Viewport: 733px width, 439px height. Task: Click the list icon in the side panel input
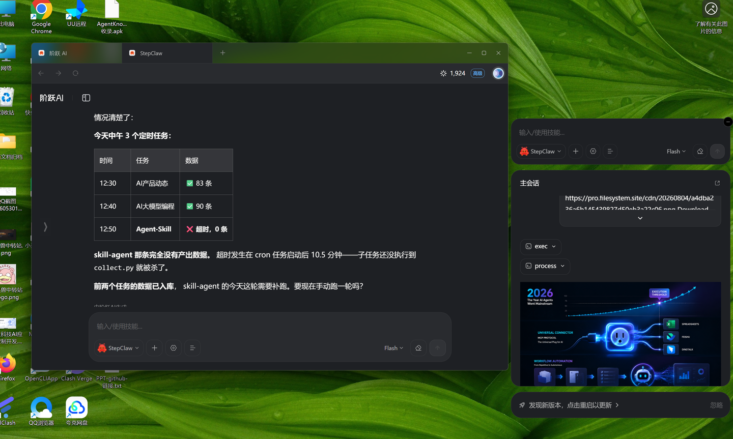click(610, 151)
